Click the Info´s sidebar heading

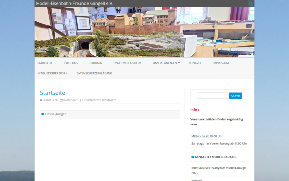click(195, 110)
